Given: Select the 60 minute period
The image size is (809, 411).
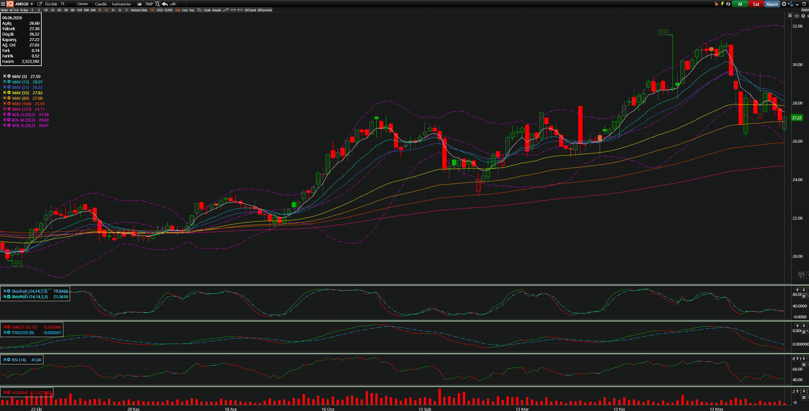Looking at the screenshot, I should point(72,10).
